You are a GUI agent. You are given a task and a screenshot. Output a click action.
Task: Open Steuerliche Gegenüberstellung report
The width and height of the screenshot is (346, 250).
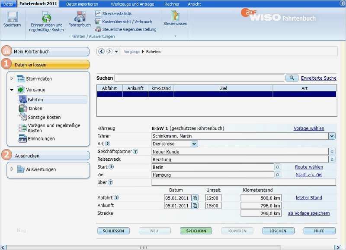tap(126, 29)
